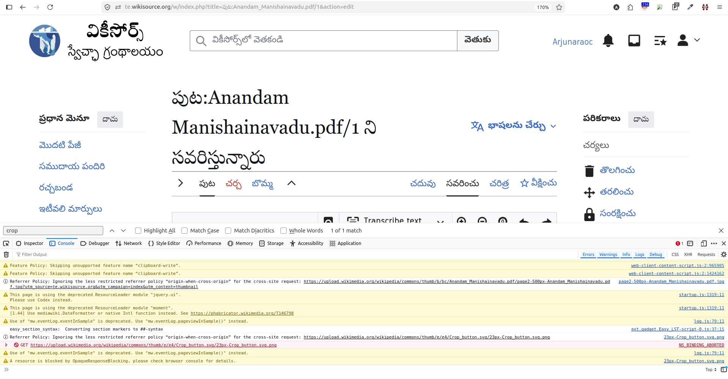Toggle the Info console filter
The height and width of the screenshot is (379, 728).
(x=626, y=254)
